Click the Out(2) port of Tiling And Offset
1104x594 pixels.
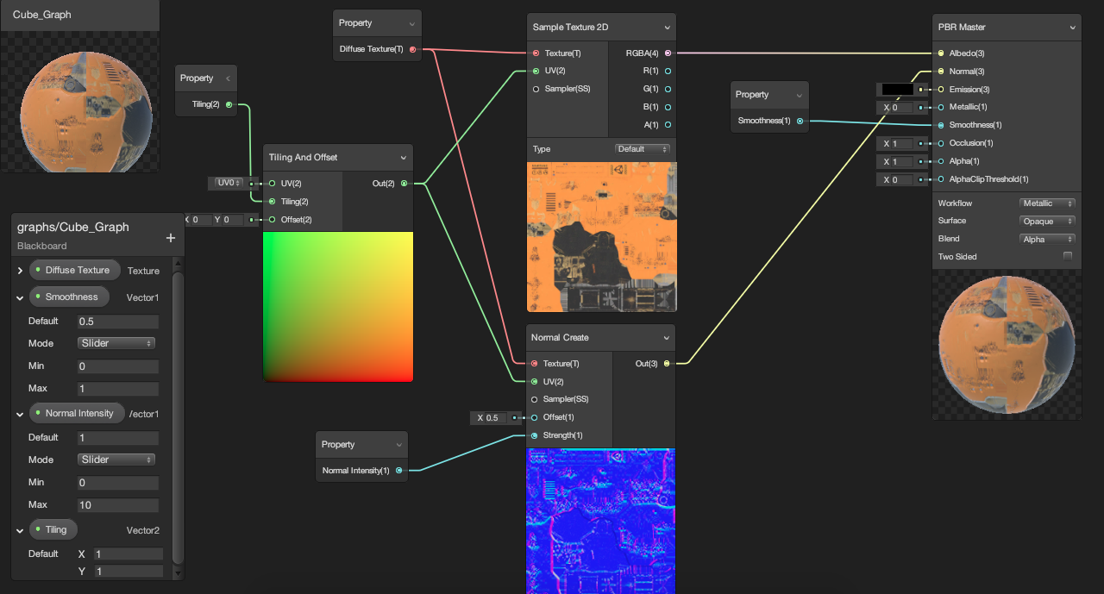[405, 184]
